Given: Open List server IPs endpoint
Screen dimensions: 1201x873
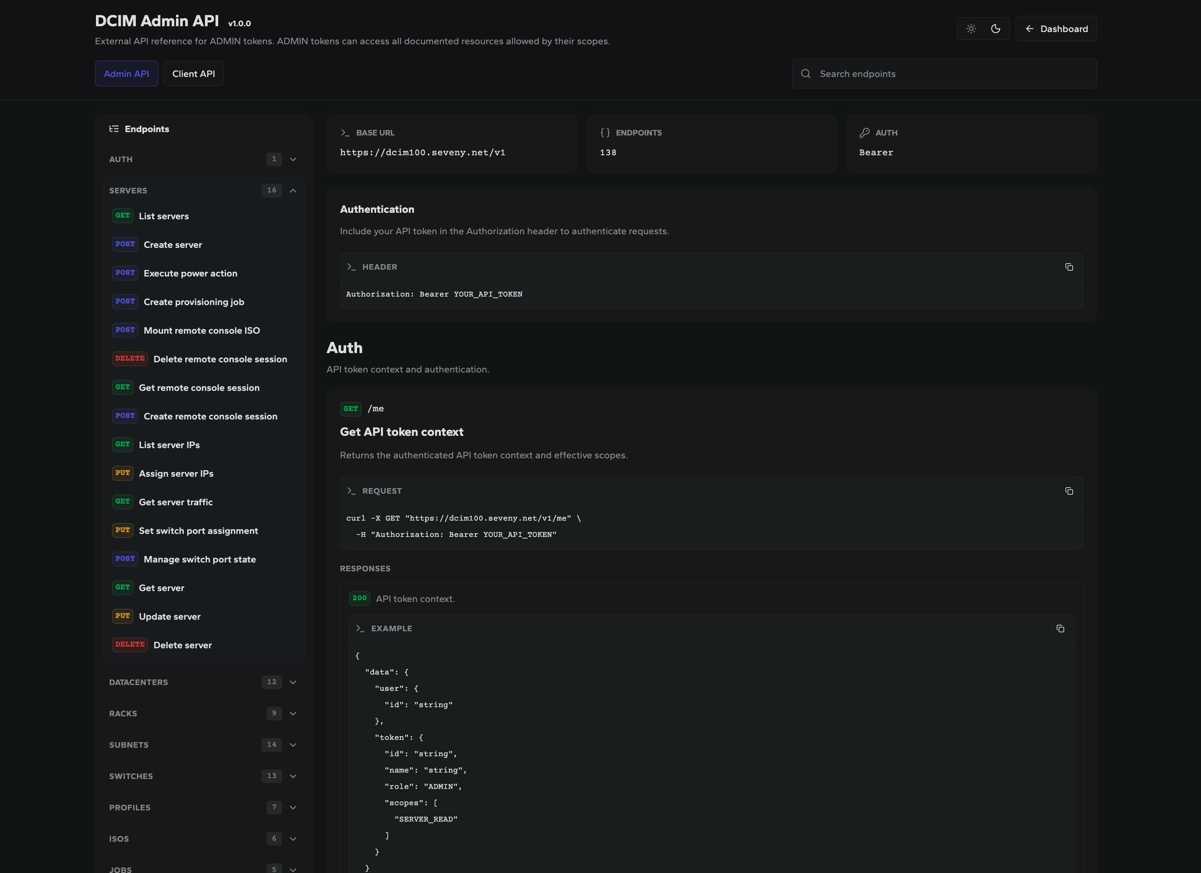Looking at the screenshot, I should 203,445.
